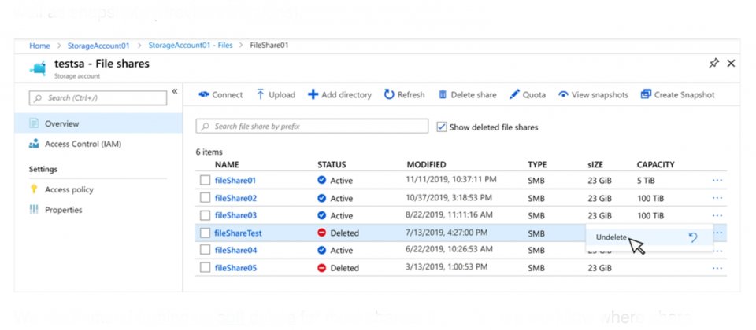The height and width of the screenshot is (330, 756).
Task: Pin the blade with the pin icon
Action: (x=713, y=63)
